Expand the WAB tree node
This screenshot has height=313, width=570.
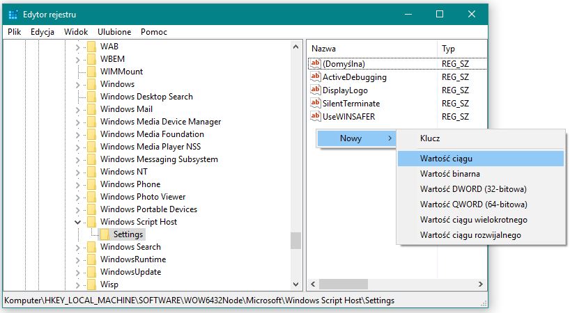pyautogui.click(x=77, y=47)
